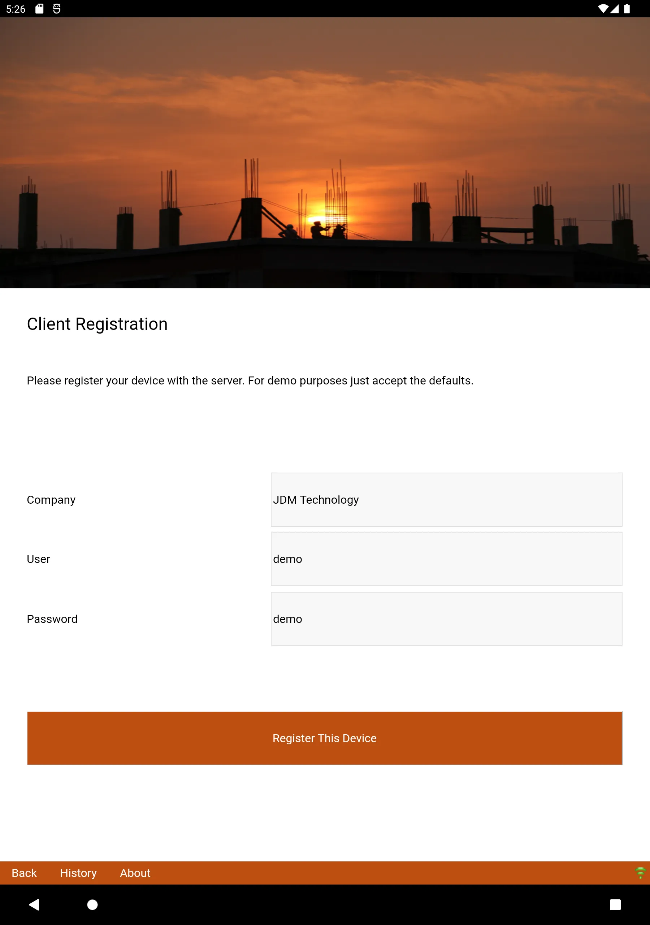
Task: Tap the battery icon in status bar
Action: pos(627,9)
